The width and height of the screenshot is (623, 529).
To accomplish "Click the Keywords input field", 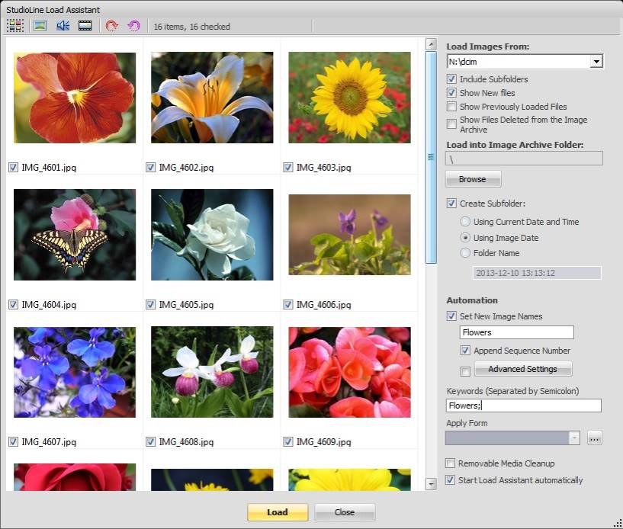I will tap(523, 406).
